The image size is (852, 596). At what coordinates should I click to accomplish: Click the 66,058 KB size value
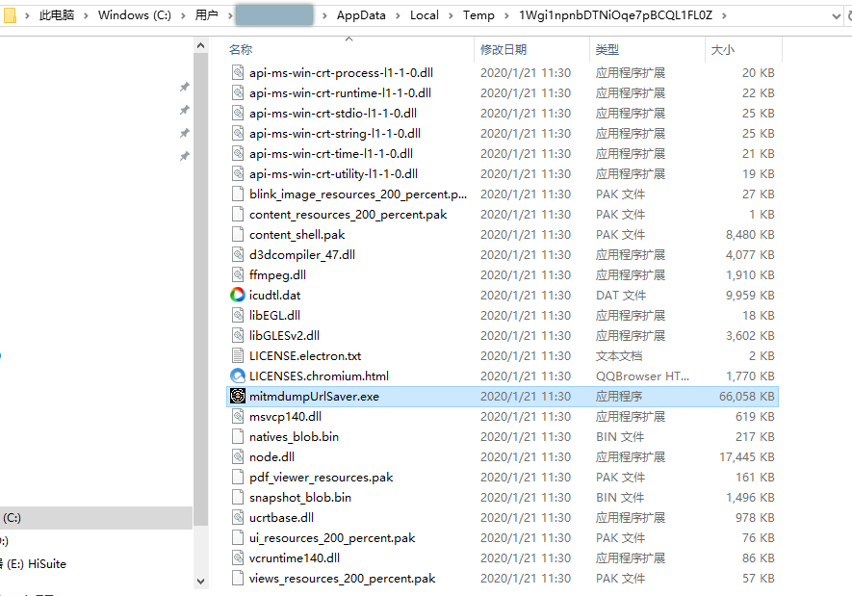(x=747, y=396)
